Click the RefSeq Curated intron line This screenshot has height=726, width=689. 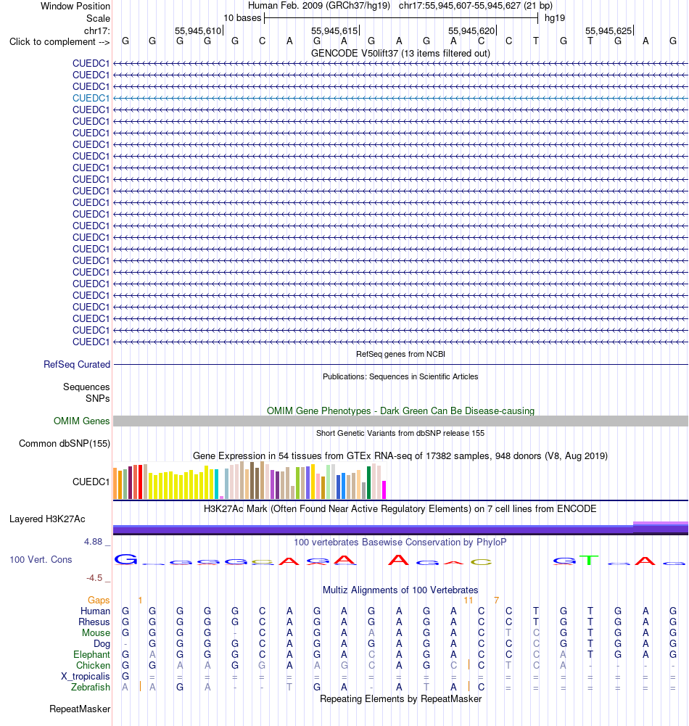[400, 364]
